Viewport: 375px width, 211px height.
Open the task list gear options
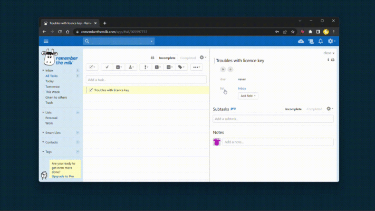pyautogui.click(x=203, y=57)
